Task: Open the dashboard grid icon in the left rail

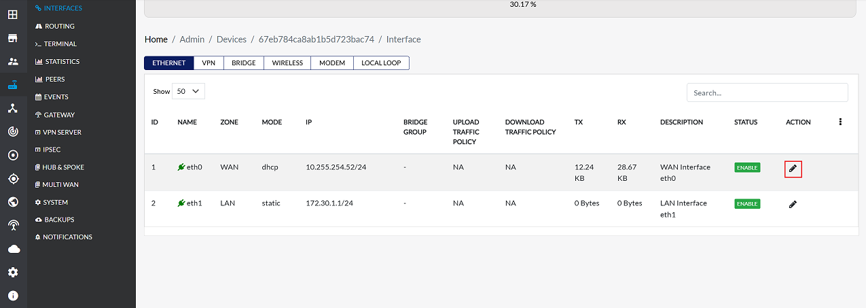Action: [13, 14]
